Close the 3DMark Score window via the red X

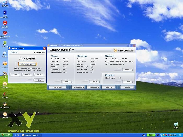[44, 48]
